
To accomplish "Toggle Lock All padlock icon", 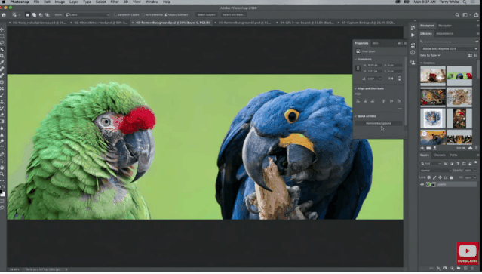I will (451, 177).
